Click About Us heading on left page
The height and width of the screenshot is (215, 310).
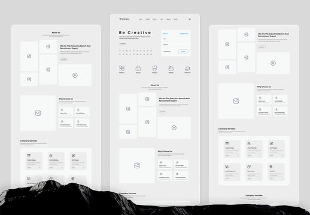[56, 32]
